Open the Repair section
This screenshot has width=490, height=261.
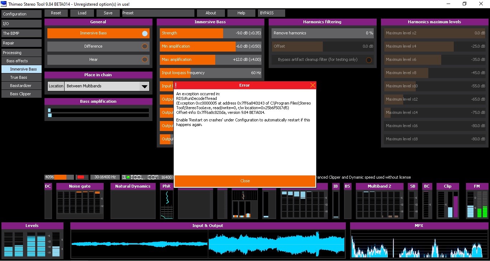pos(22,43)
